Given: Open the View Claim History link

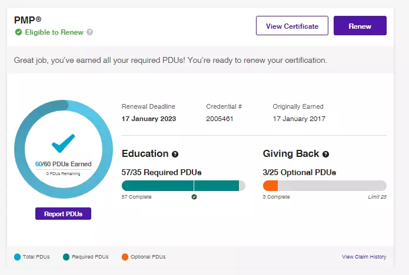Looking at the screenshot, I should coord(364,257).
